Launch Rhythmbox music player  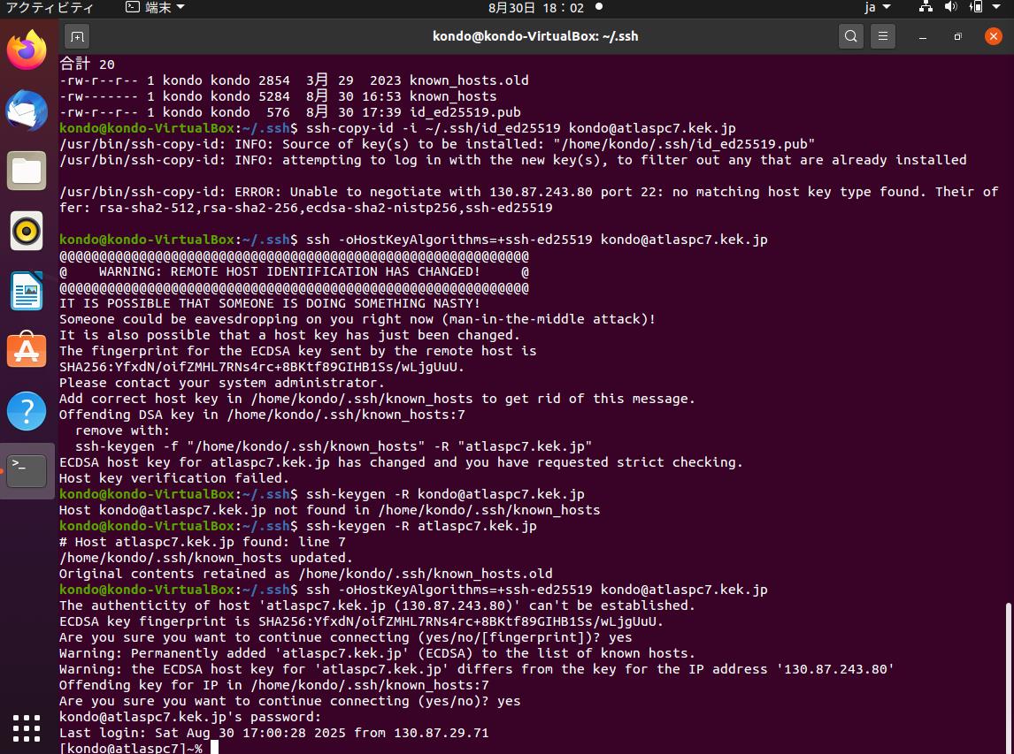[x=27, y=231]
